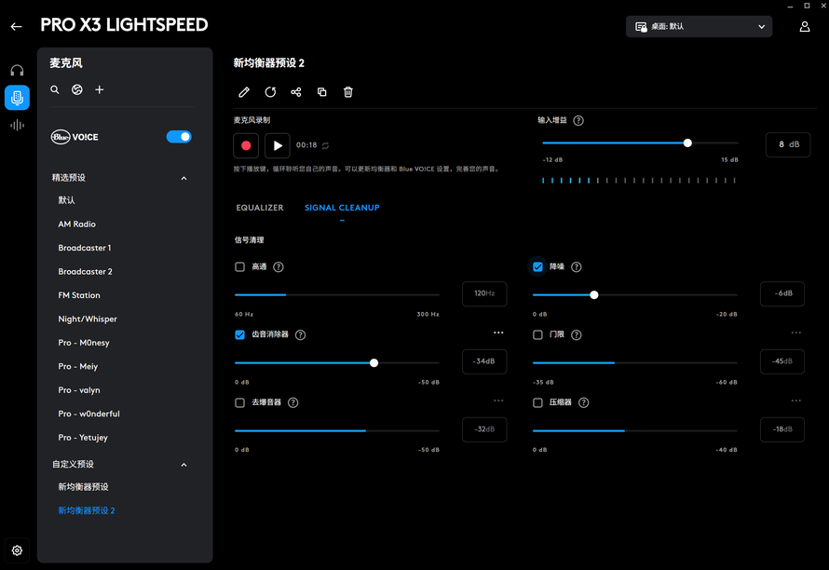The height and width of the screenshot is (570, 829).
Task: Click the 降噪 slider handle
Action: [x=594, y=295]
